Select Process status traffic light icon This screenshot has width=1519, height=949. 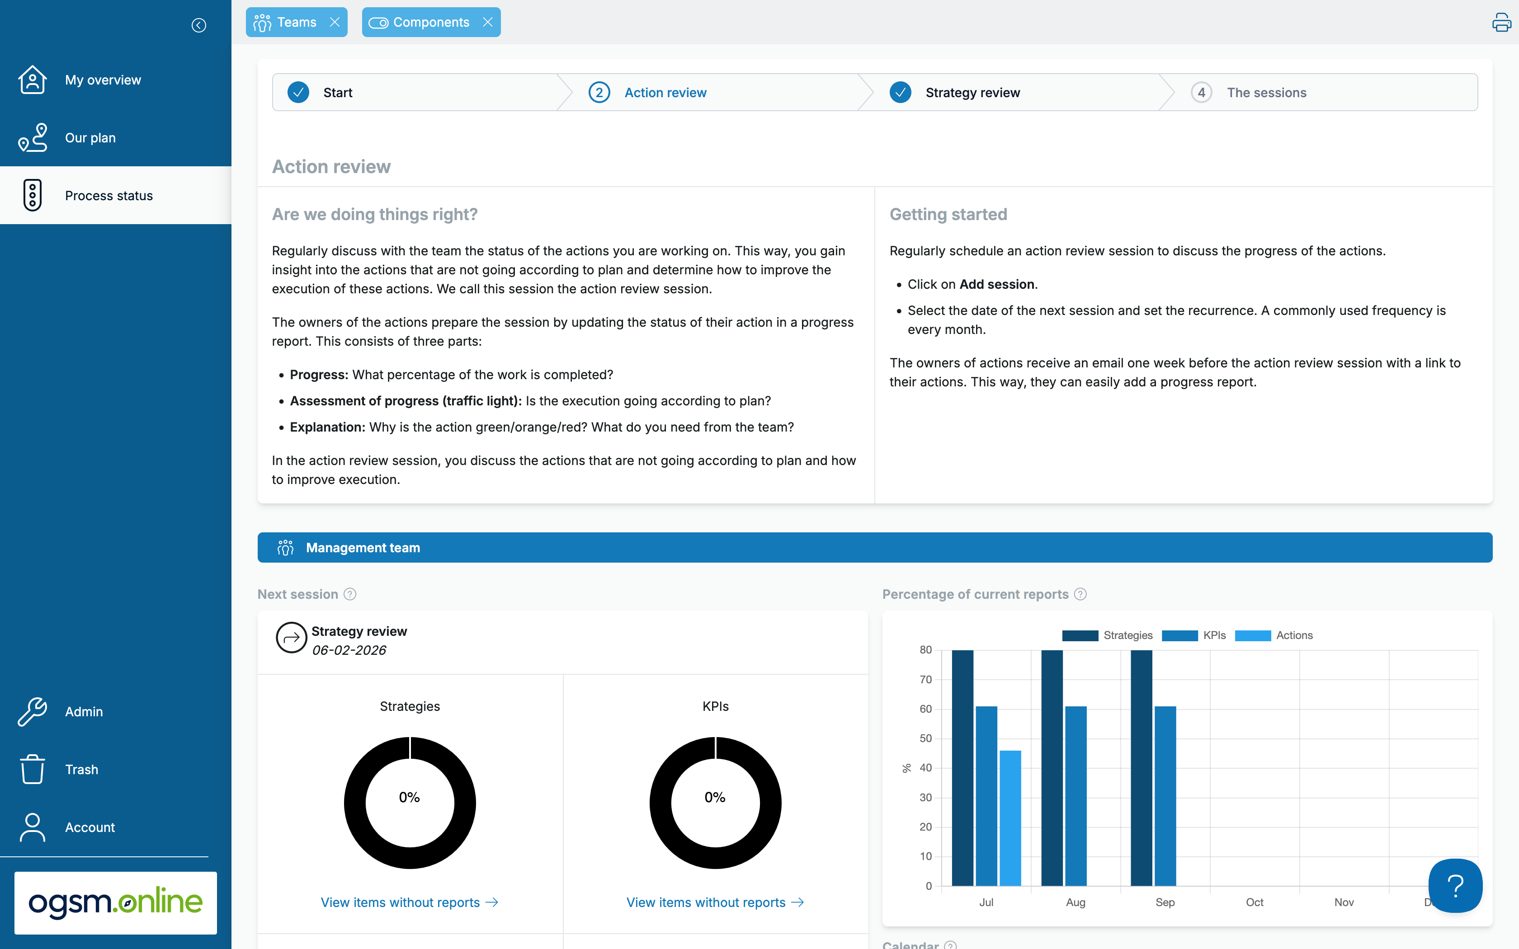pyautogui.click(x=32, y=195)
